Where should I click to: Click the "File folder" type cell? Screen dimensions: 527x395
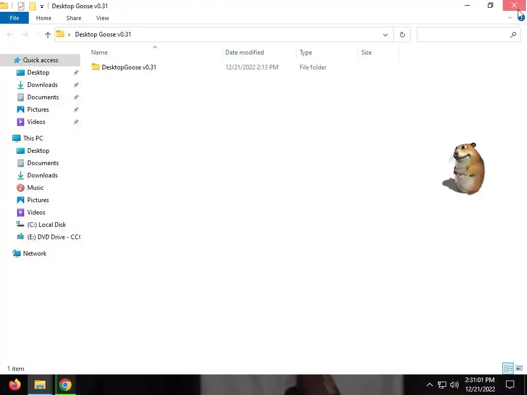[x=313, y=67]
